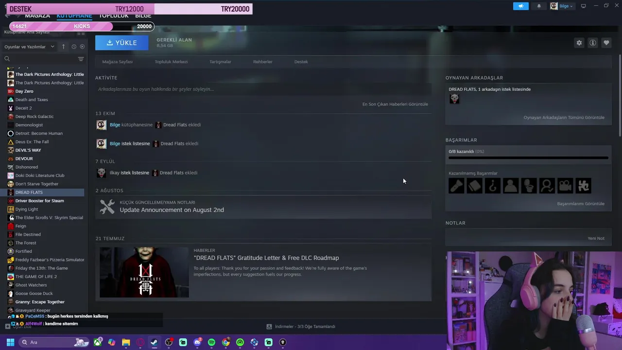Open the TOPLULUK tab

tap(114, 16)
